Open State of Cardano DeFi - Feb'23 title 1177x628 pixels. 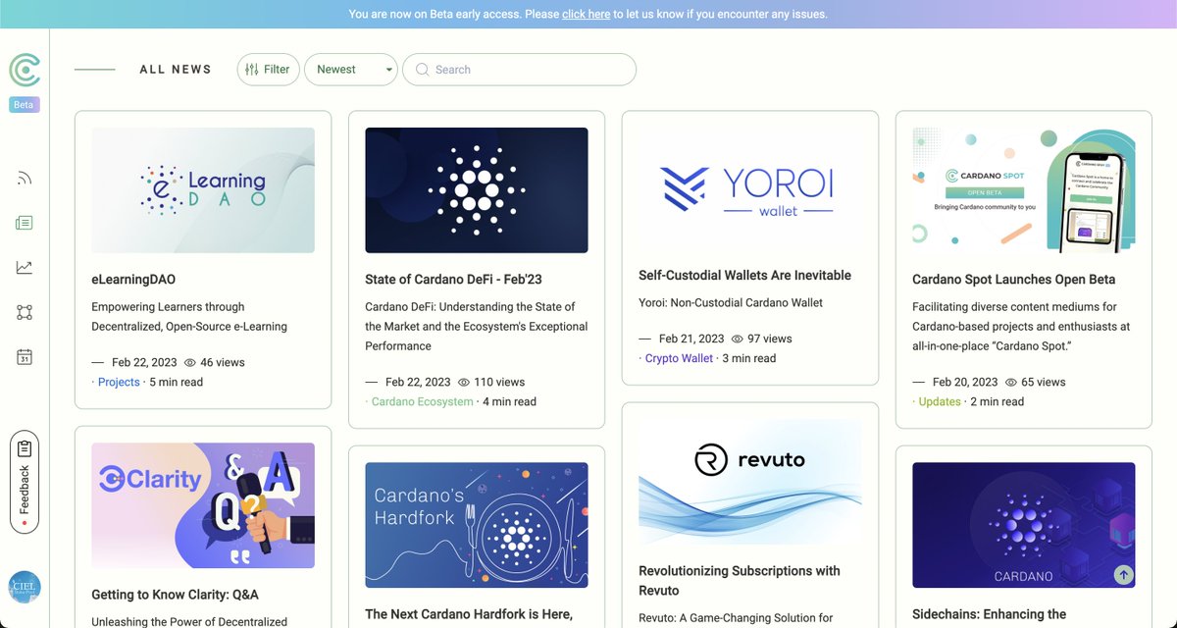click(453, 280)
